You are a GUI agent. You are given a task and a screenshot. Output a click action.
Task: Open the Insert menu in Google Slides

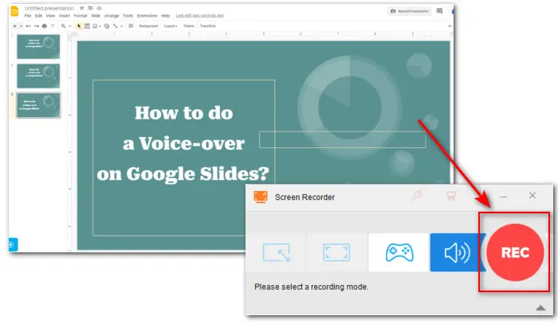click(65, 16)
